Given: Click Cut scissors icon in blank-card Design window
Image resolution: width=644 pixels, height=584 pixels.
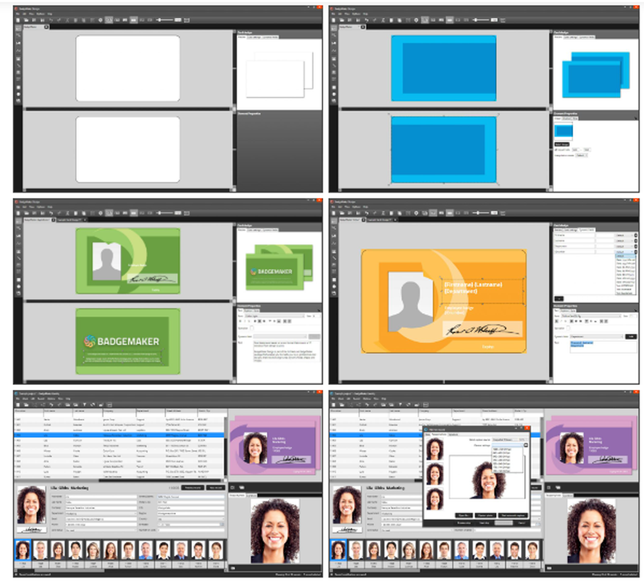Looking at the screenshot, I should [68, 20].
